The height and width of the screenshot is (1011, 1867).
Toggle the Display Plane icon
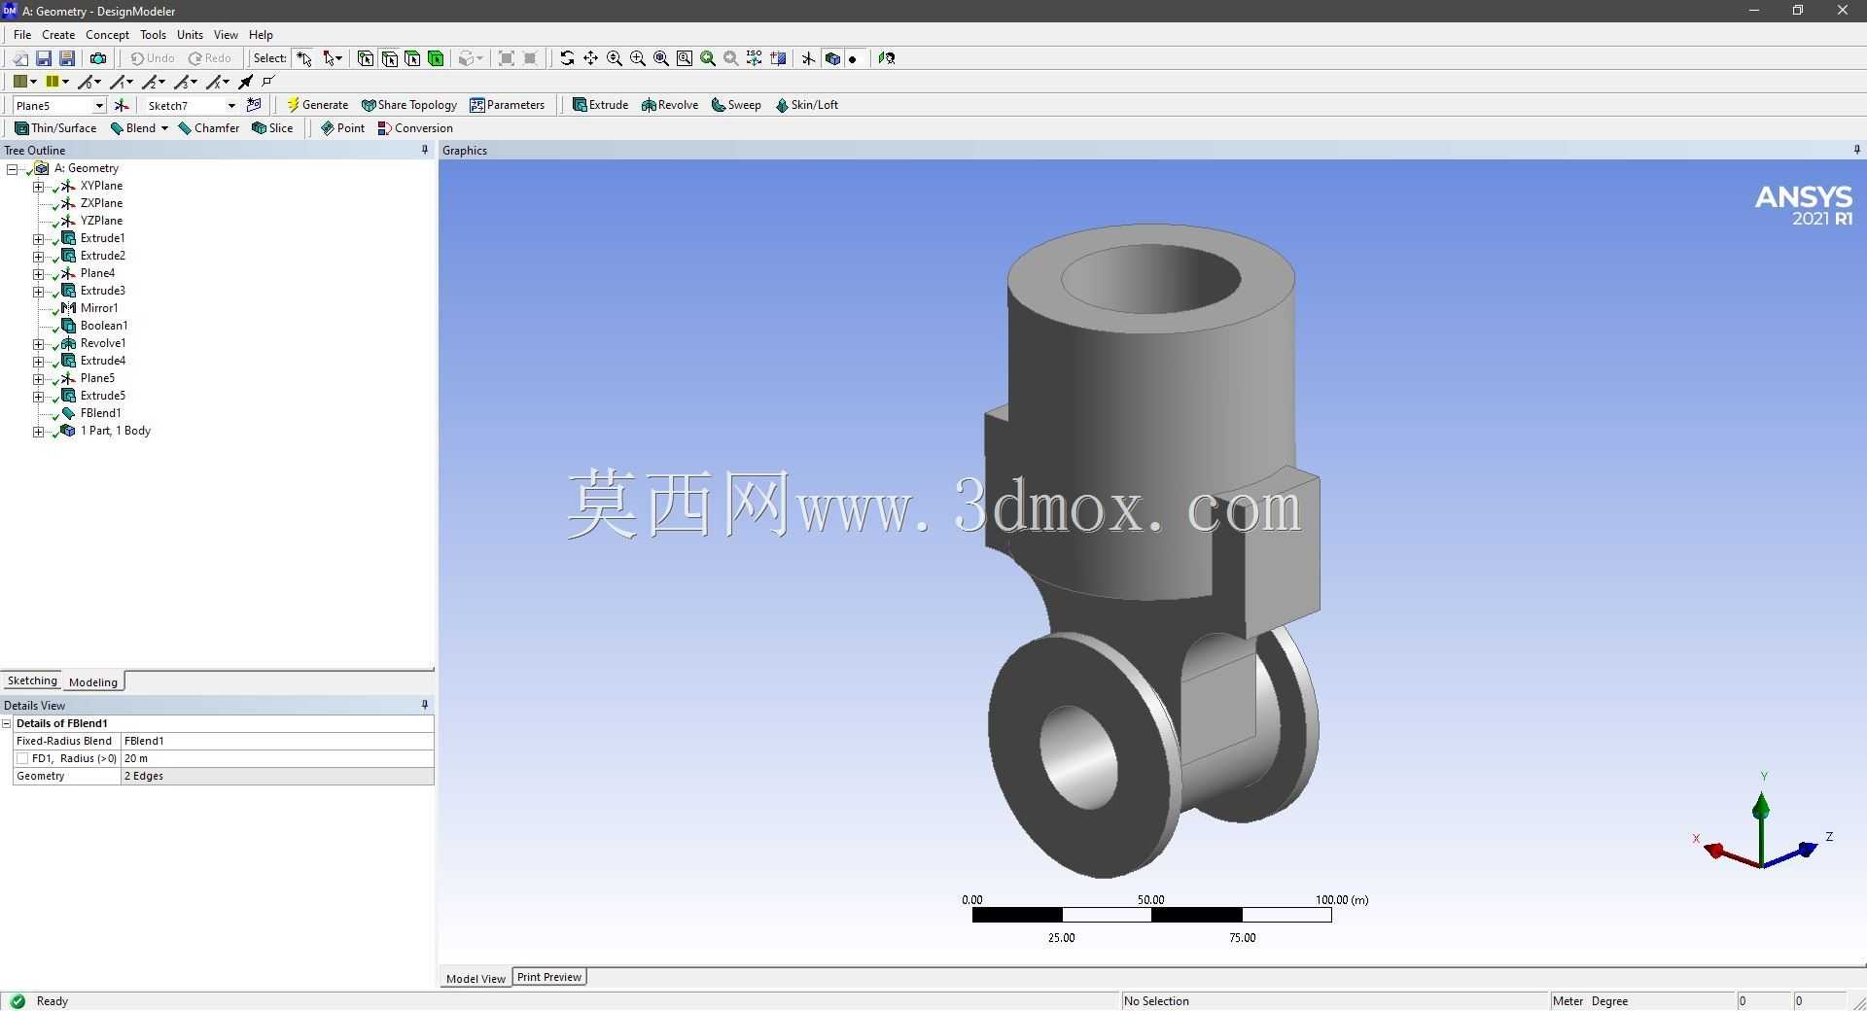[808, 58]
